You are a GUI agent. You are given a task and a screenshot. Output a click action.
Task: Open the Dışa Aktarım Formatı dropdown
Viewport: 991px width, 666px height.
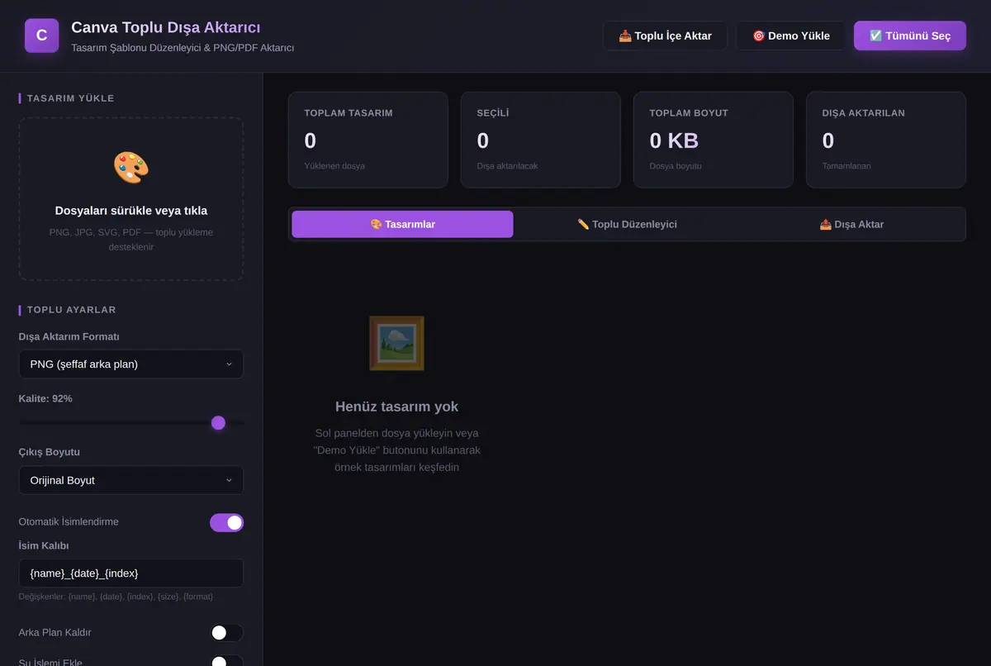pyautogui.click(x=131, y=364)
